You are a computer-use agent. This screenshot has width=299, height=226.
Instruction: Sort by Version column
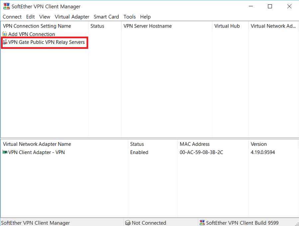(273, 144)
